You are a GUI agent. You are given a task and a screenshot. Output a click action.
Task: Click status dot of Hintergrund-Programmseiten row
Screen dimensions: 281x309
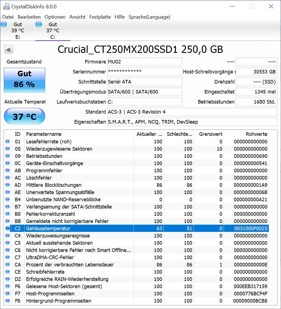coord(8,301)
